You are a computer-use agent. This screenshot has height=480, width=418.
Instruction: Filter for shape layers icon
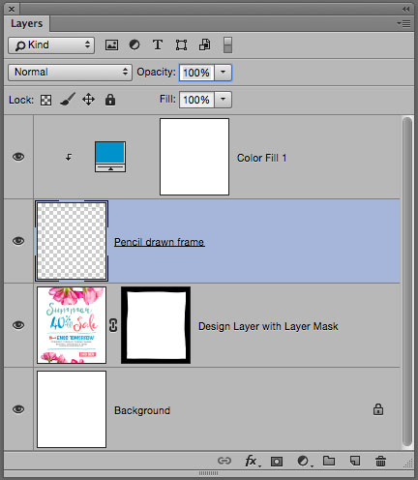point(181,45)
